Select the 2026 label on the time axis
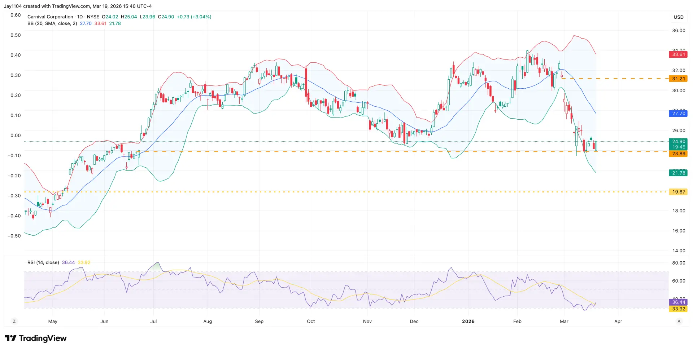The height and width of the screenshot is (350, 693). pyautogui.click(x=468, y=321)
